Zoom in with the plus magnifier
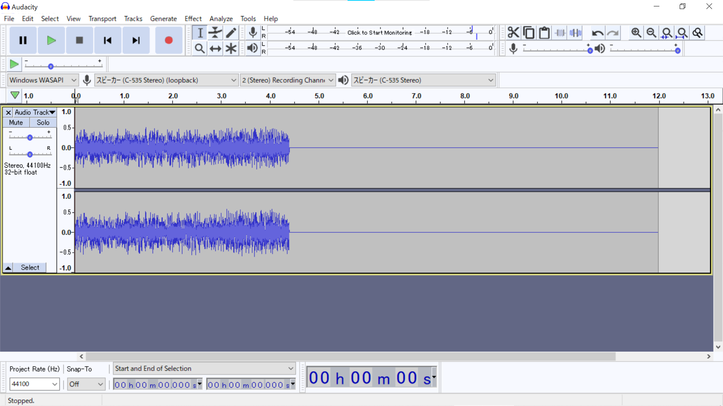The width and height of the screenshot is (723, 406). pos(636,33)
